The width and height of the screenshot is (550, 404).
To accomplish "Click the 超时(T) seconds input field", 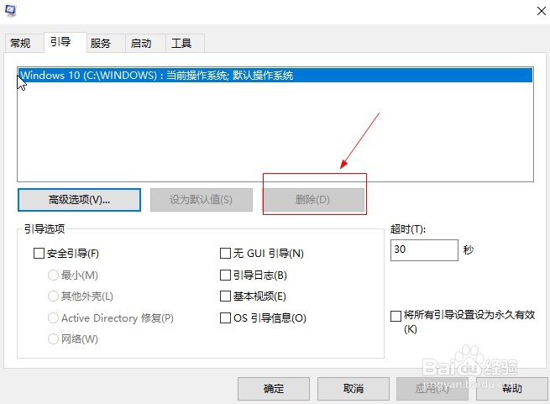I will click(x=424, y=250).
